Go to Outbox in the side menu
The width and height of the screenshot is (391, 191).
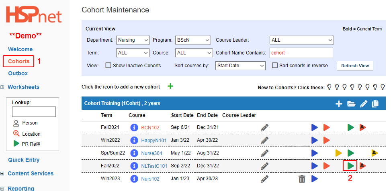coord(18,73)
